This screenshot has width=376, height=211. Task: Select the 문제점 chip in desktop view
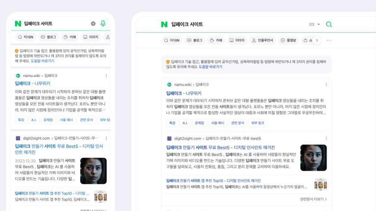199,123
